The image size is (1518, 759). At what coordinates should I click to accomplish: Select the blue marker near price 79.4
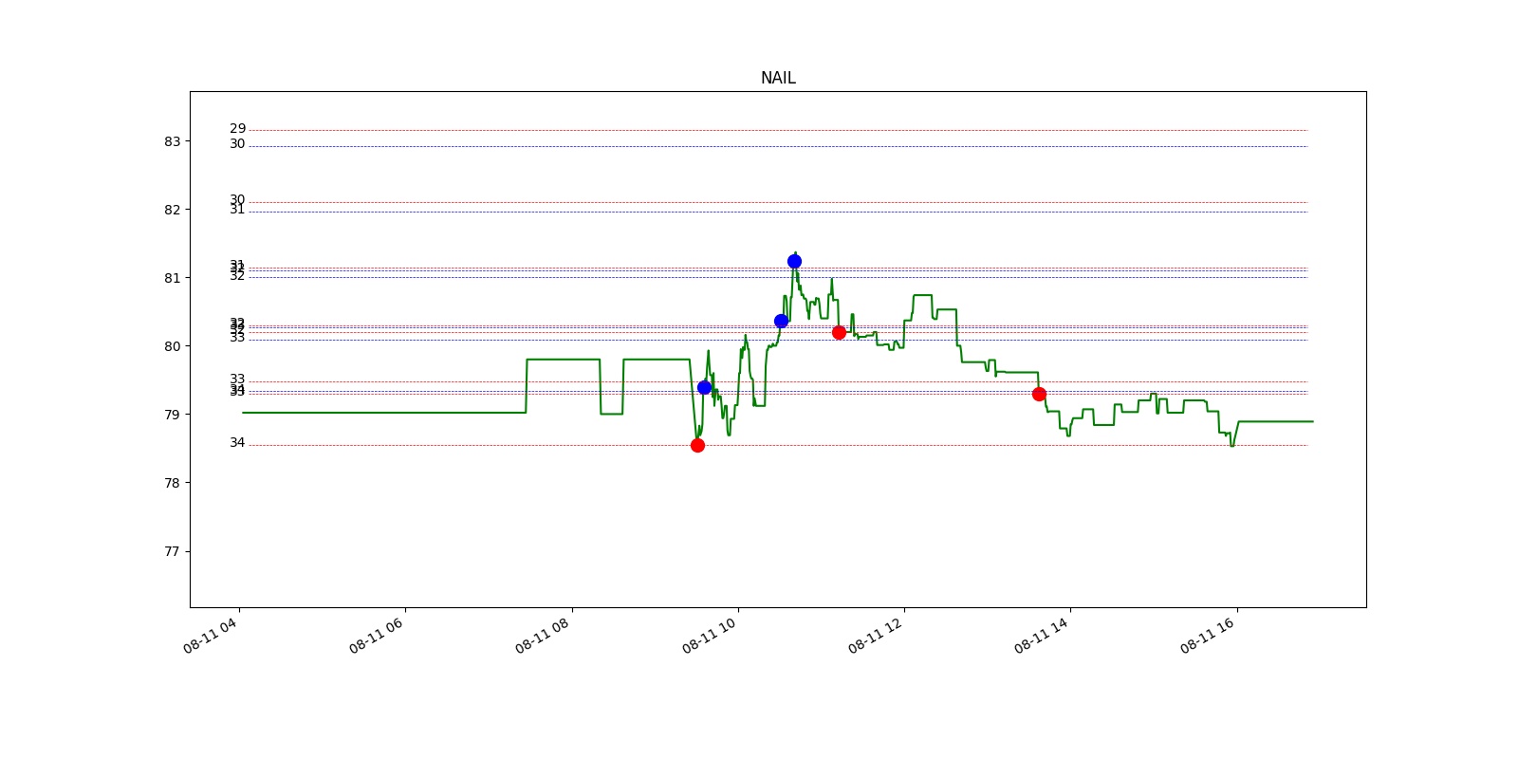coord(704,387)
